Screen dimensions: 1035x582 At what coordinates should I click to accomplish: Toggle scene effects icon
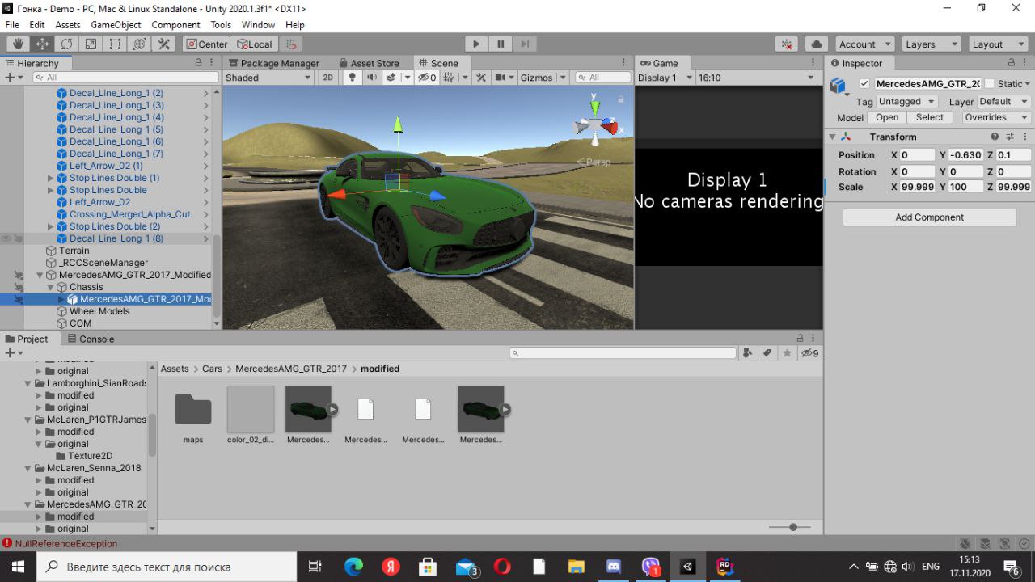pos(391,78)
